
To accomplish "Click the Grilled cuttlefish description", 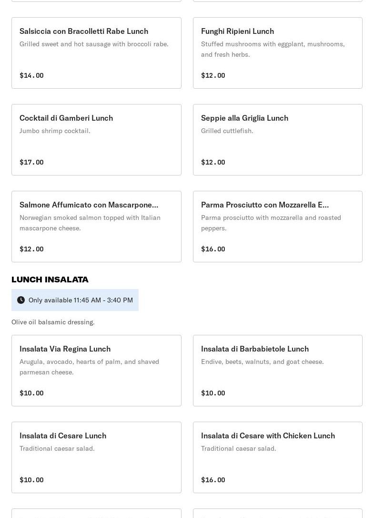I will pyautogui.click(x=227, y=131).
